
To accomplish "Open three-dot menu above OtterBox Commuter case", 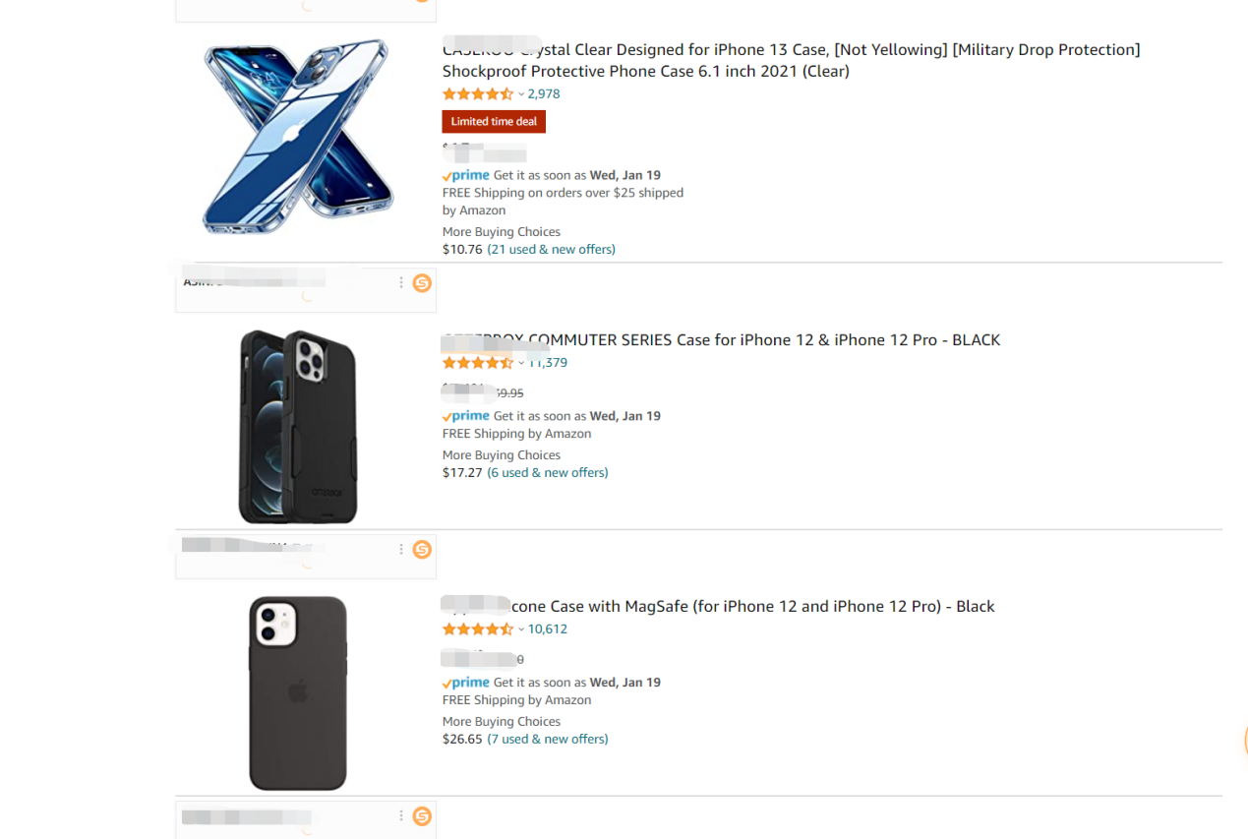I will [401, 283].
